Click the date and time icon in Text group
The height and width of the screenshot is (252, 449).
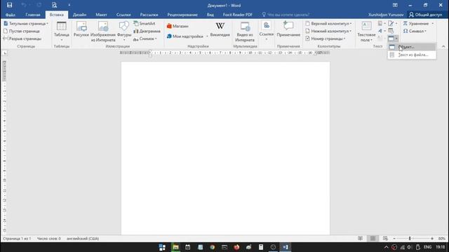[x=391, y=31]
